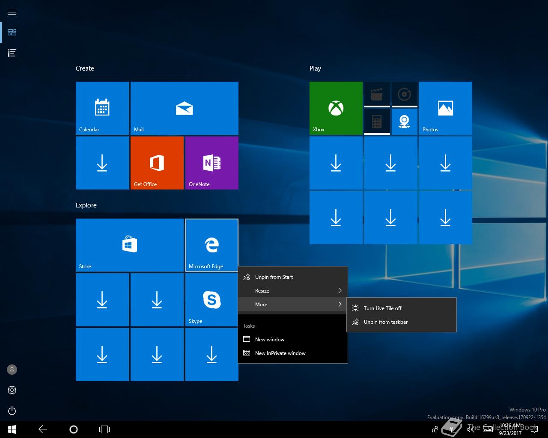548x438 pixels.
Task: Open the Store tile
Action: [x=130, y=245]
